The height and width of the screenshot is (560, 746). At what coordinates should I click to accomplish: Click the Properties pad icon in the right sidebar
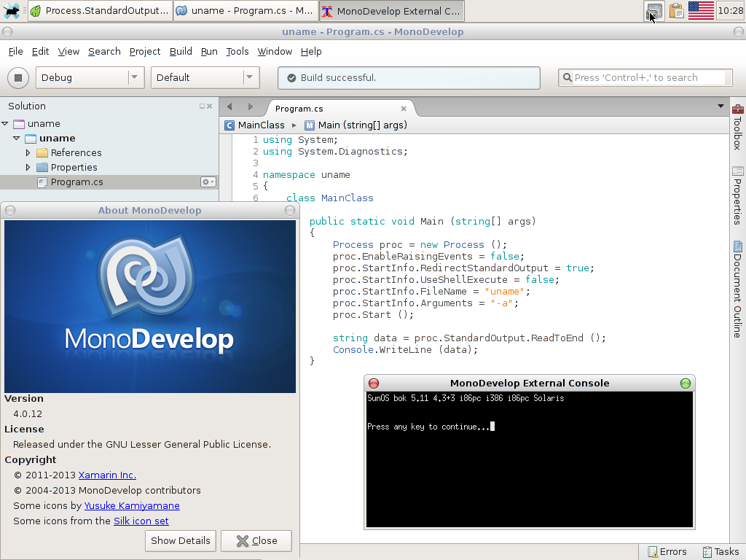click(x=738, y=171)
